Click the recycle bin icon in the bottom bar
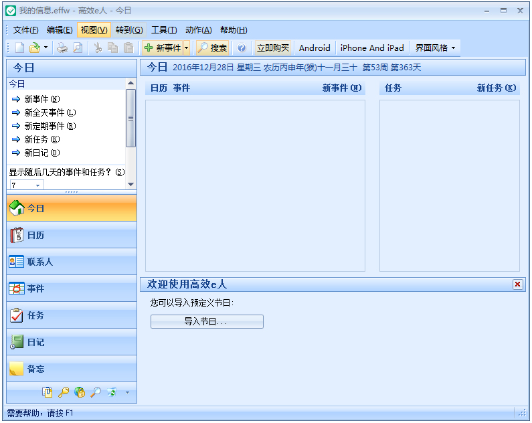Screen dimensions: 532x423 click(112, 392)
